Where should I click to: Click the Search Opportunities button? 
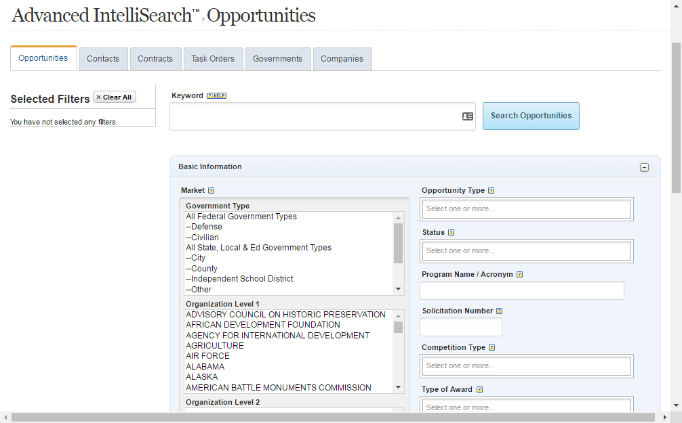[x=531, y=116]
